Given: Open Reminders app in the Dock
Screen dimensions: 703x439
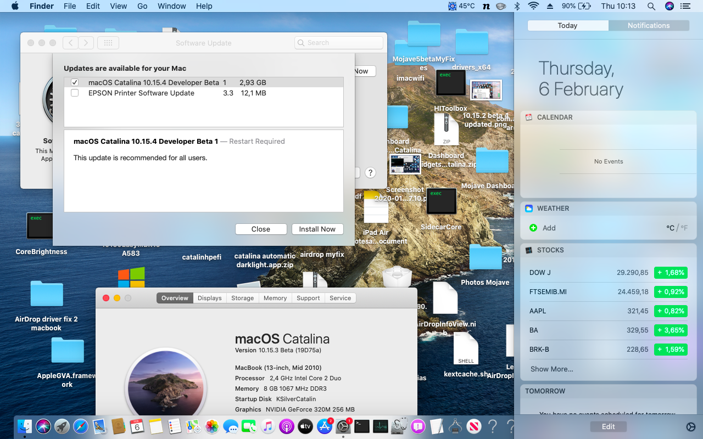Looking at the screenshot, I should pos(175,426).
